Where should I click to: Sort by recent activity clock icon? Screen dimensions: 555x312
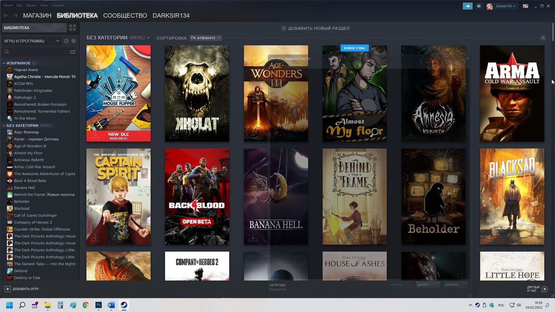tap(66, 41)
